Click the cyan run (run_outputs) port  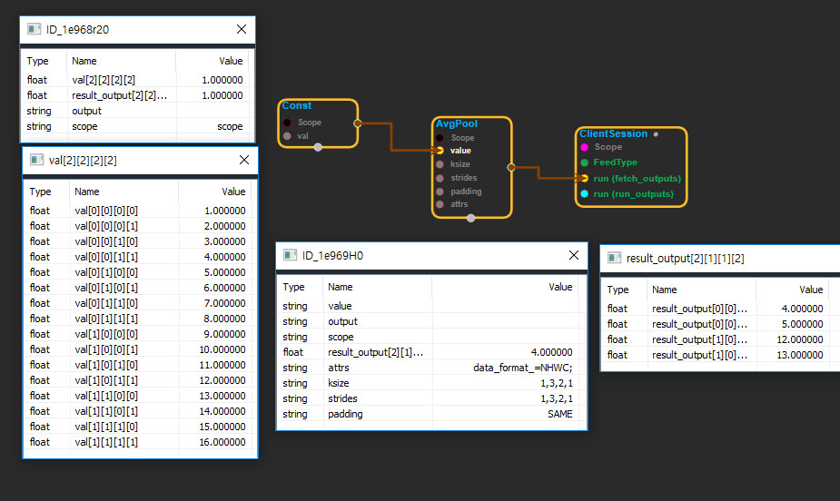(x=585, y=194)
